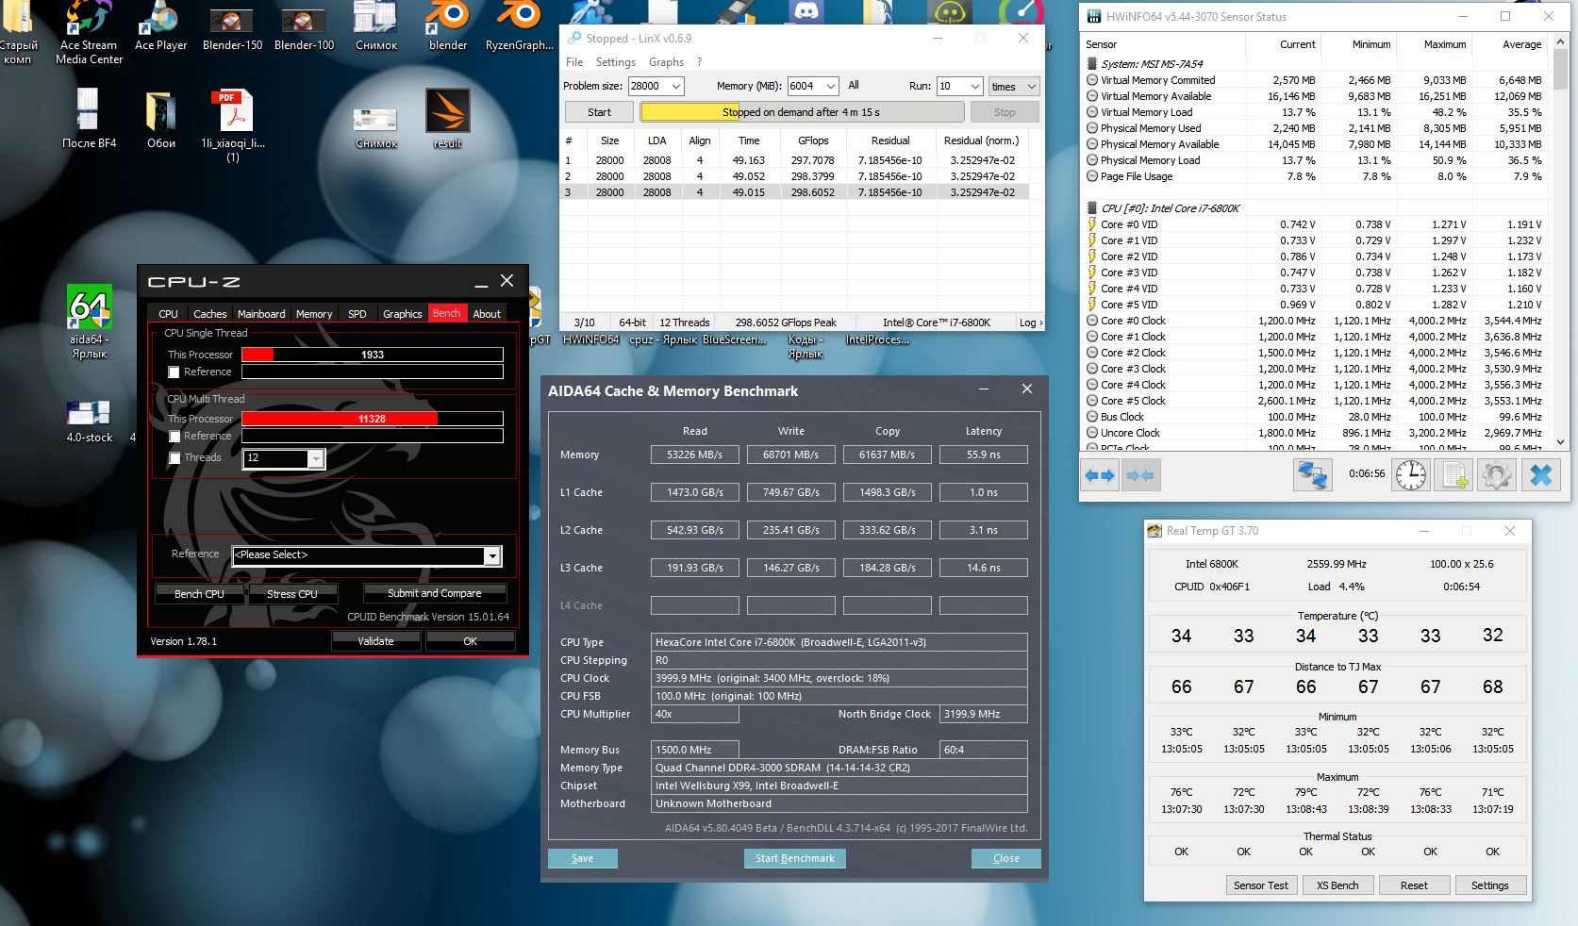Enable Reference checkbox under CPU Single Thread

tap(174, 372)
